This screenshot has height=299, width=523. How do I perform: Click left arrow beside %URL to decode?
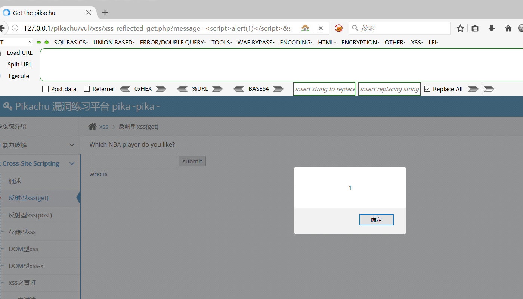click(182, 89)
